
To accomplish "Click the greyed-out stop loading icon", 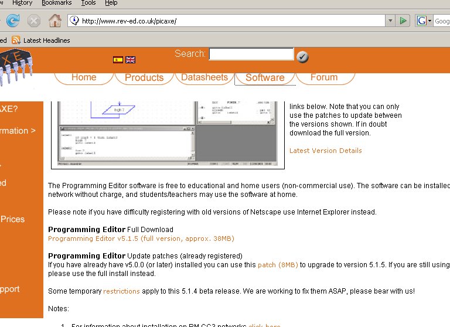I will pyautogui.click(x=34, y=21).
